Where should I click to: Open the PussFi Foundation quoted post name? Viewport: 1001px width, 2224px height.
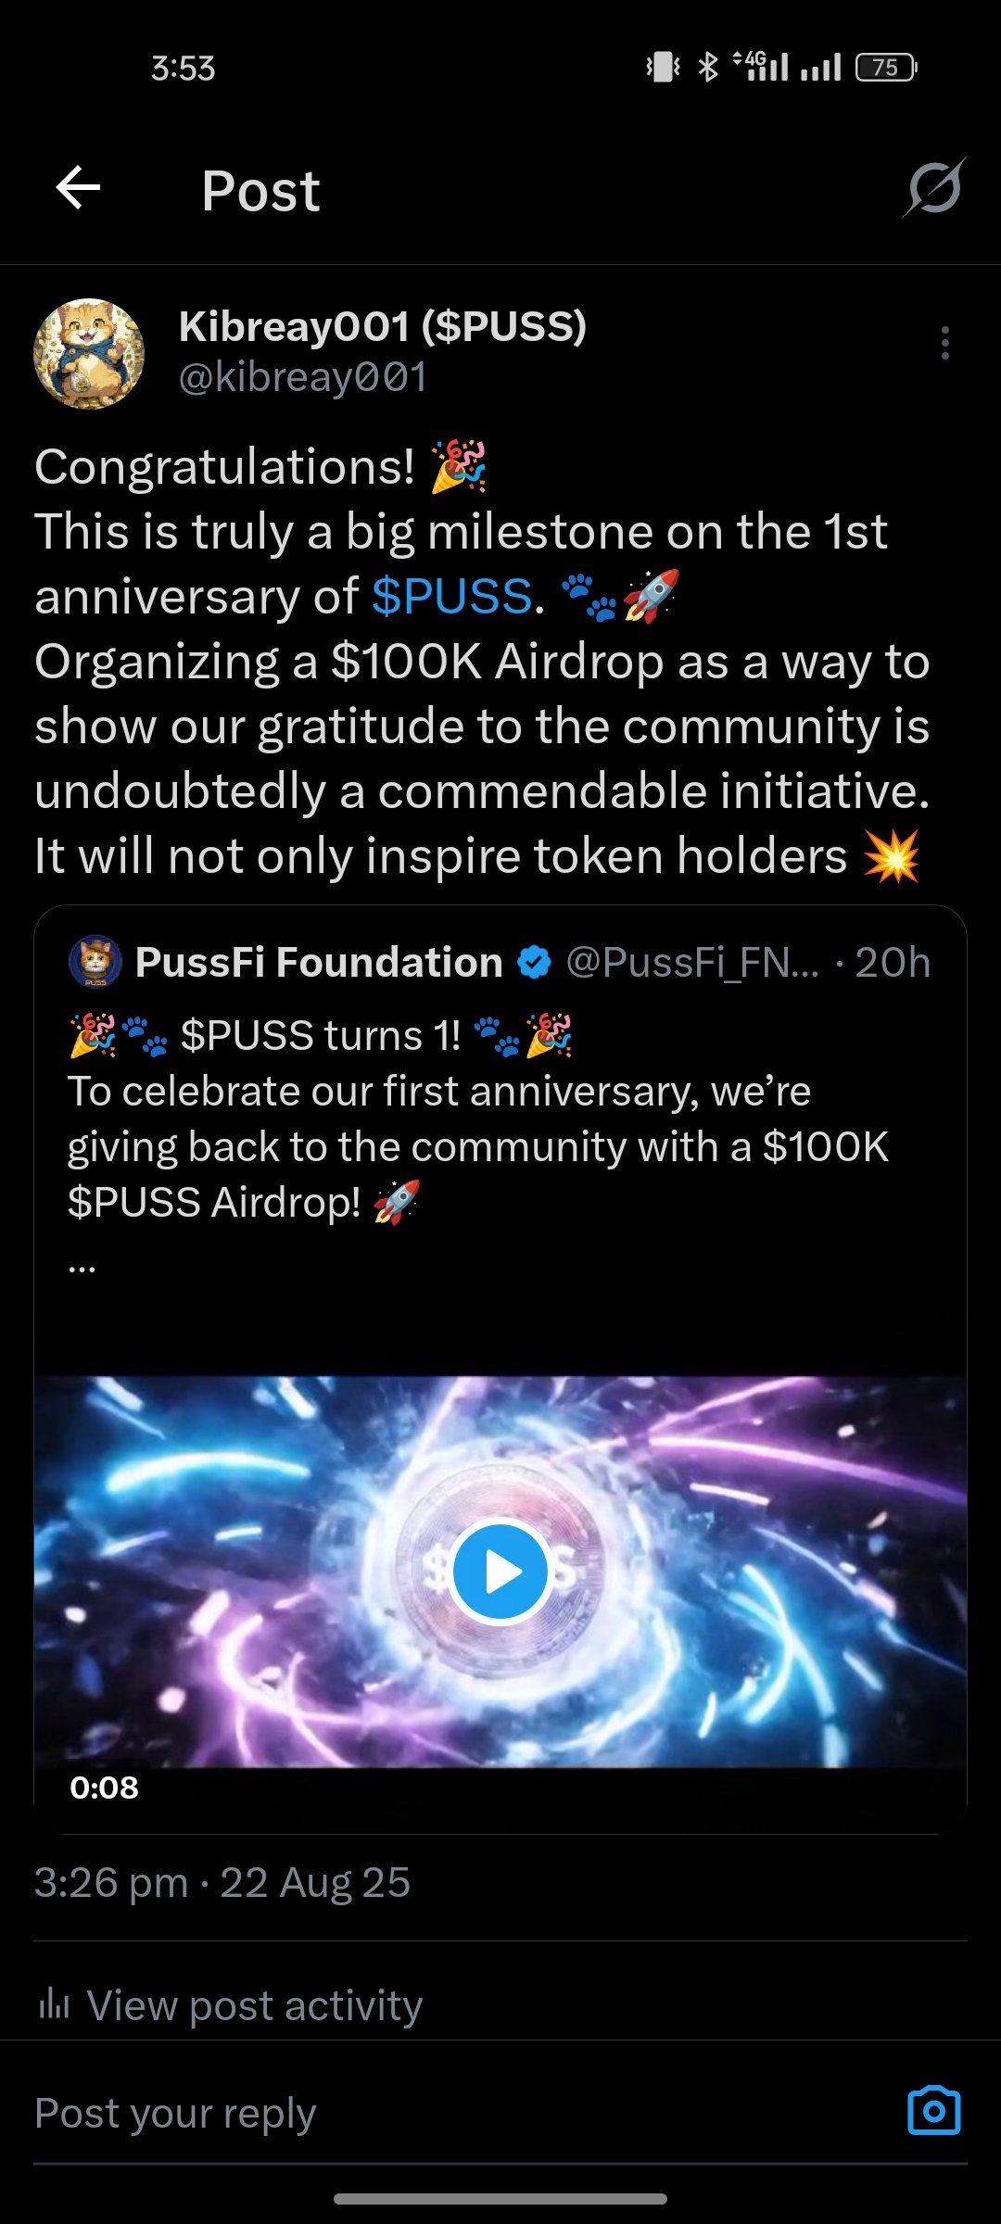(x=319, y=963)
